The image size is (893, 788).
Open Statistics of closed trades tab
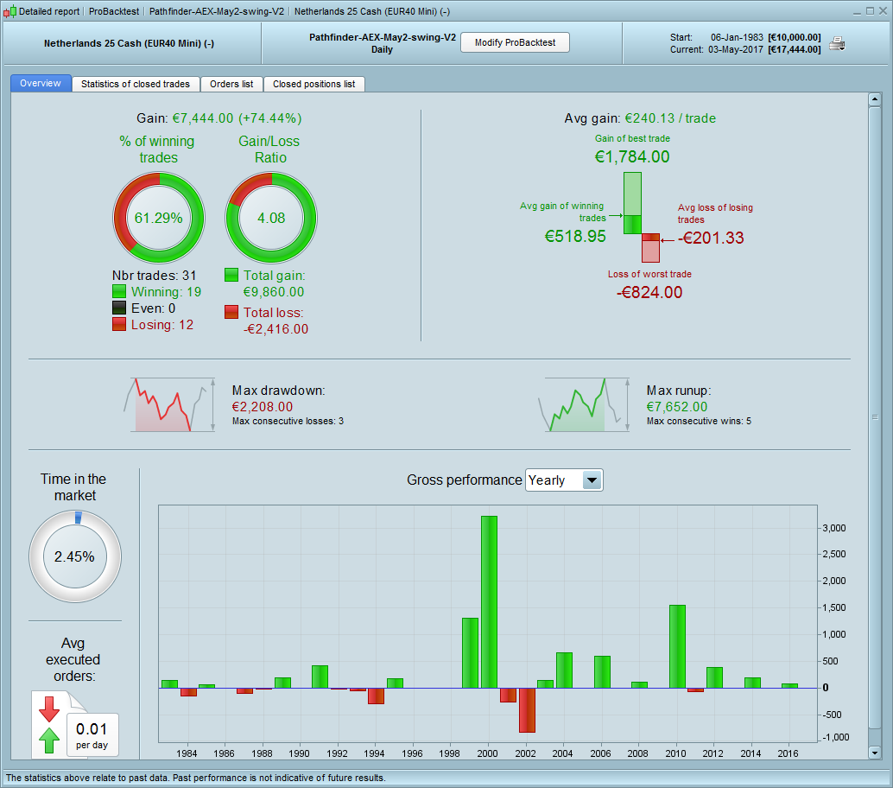[136, 84]
